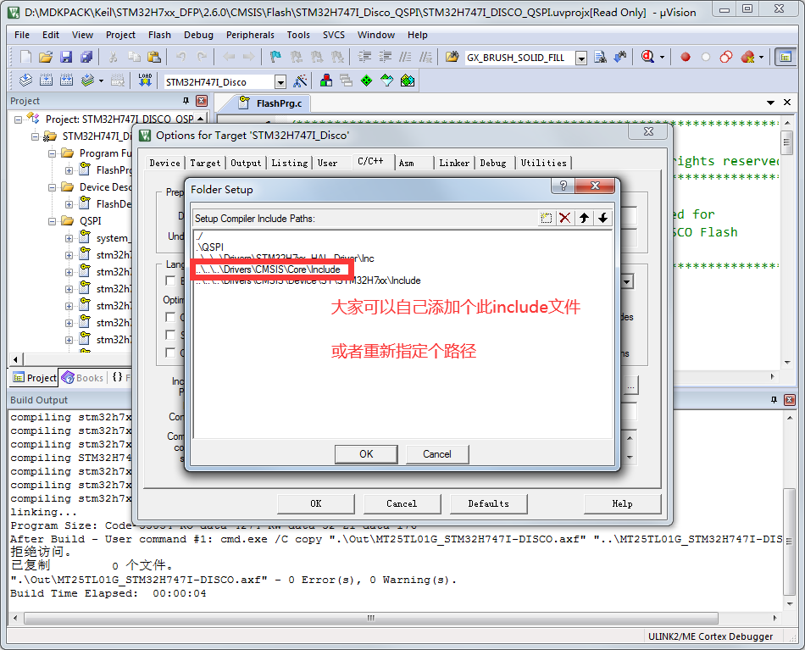Image resolution: width=805 pixels, height=650 pixels.
Task: Expand the system_ file node under QSPI
Action: (69, 238)
